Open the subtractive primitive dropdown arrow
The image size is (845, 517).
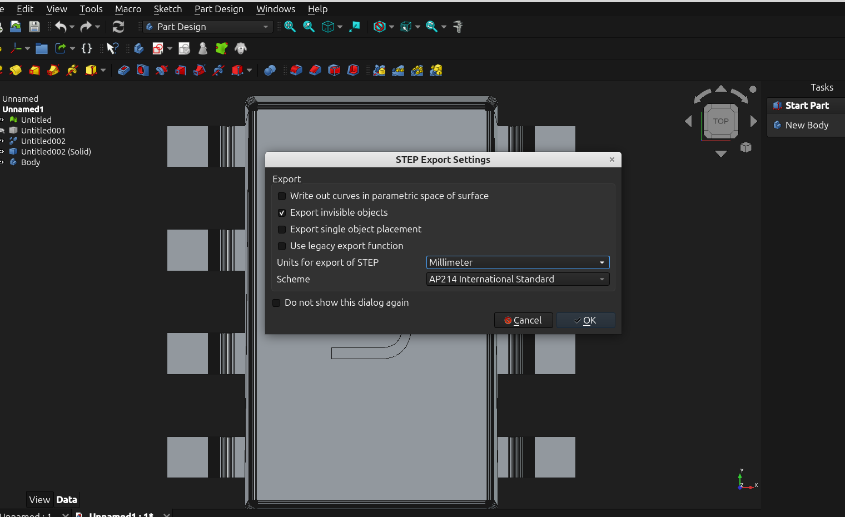tap(249, 70)
